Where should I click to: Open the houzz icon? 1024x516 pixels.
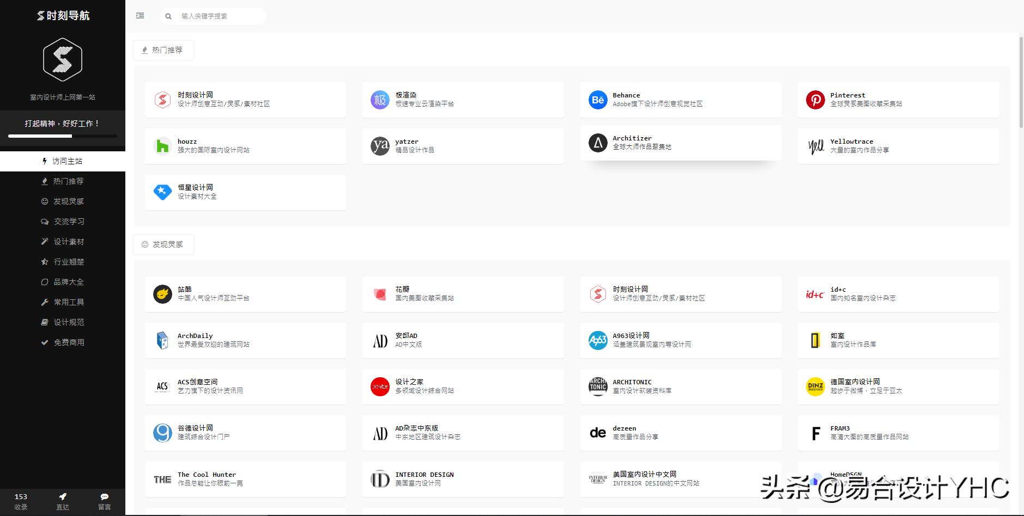click(162, 146)
